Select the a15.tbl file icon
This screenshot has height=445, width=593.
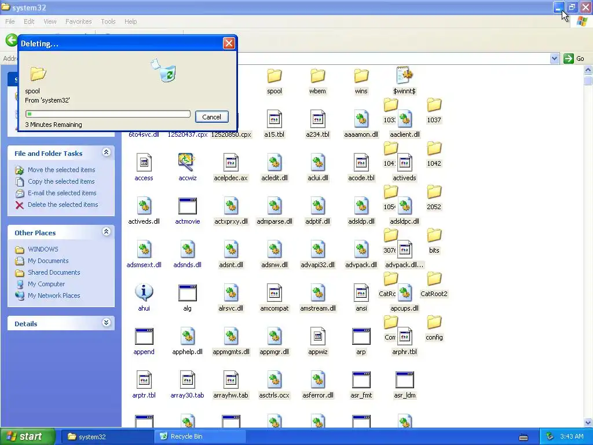(274, 119)
